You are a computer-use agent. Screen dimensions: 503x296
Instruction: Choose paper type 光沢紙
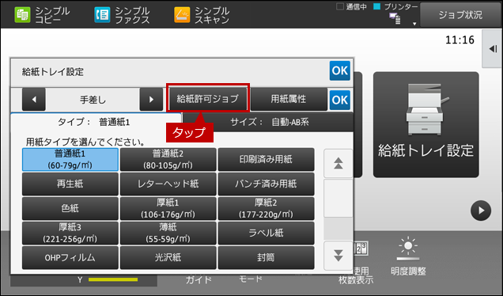pos(168,257)
